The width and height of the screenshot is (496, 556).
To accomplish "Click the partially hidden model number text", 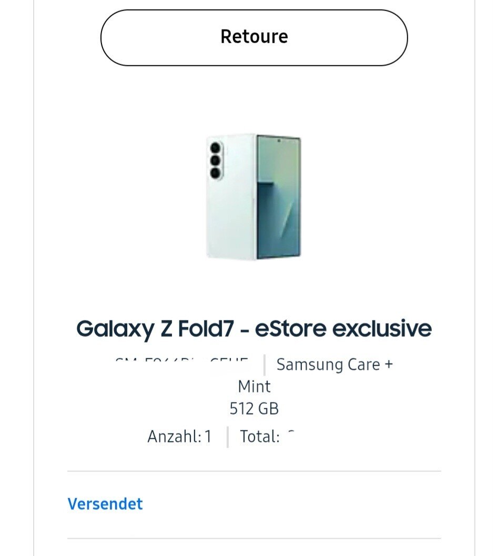I will [181, 362].
